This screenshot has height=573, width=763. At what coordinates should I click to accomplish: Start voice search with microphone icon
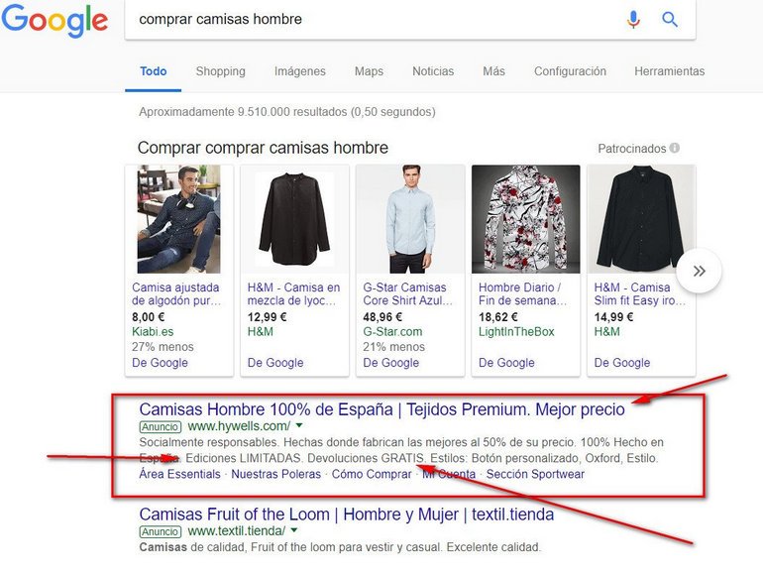point(633,20)
